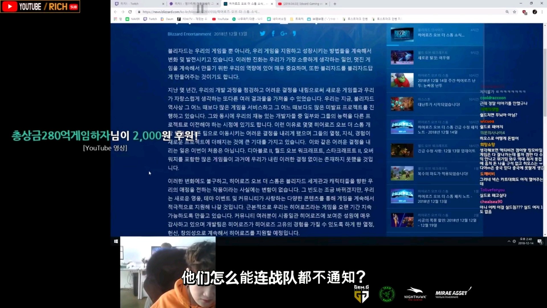Open the taskbar clock showing 2018-12-14

point(526,241)
